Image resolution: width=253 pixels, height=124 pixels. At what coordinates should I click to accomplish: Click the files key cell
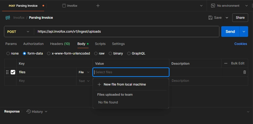tap(46, 72)
